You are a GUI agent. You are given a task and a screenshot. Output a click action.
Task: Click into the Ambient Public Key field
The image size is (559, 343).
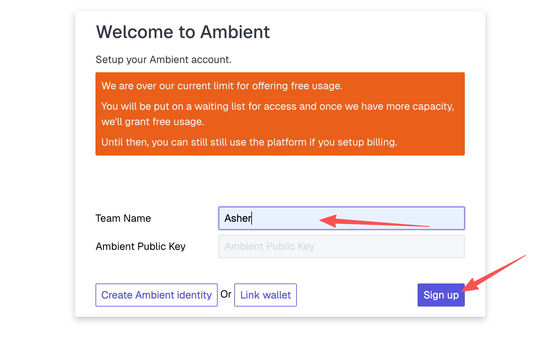coord(341,246)
